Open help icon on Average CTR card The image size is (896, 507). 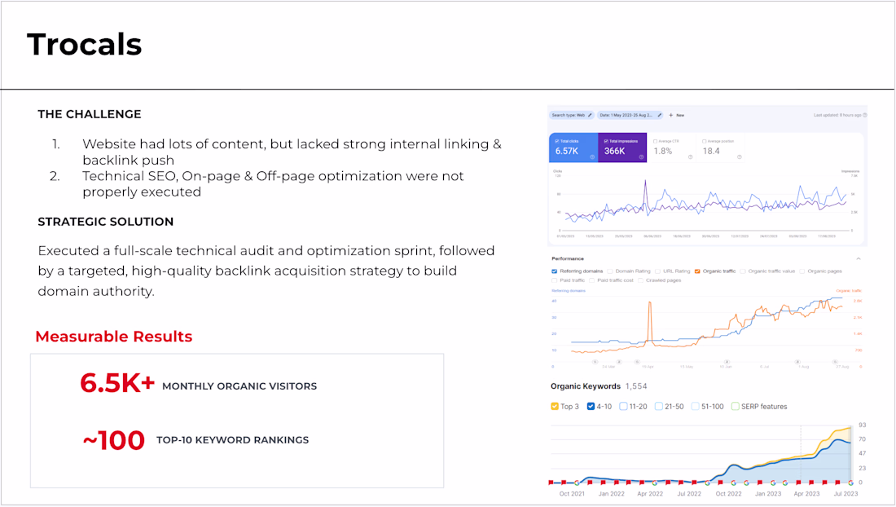pos(690,157)
